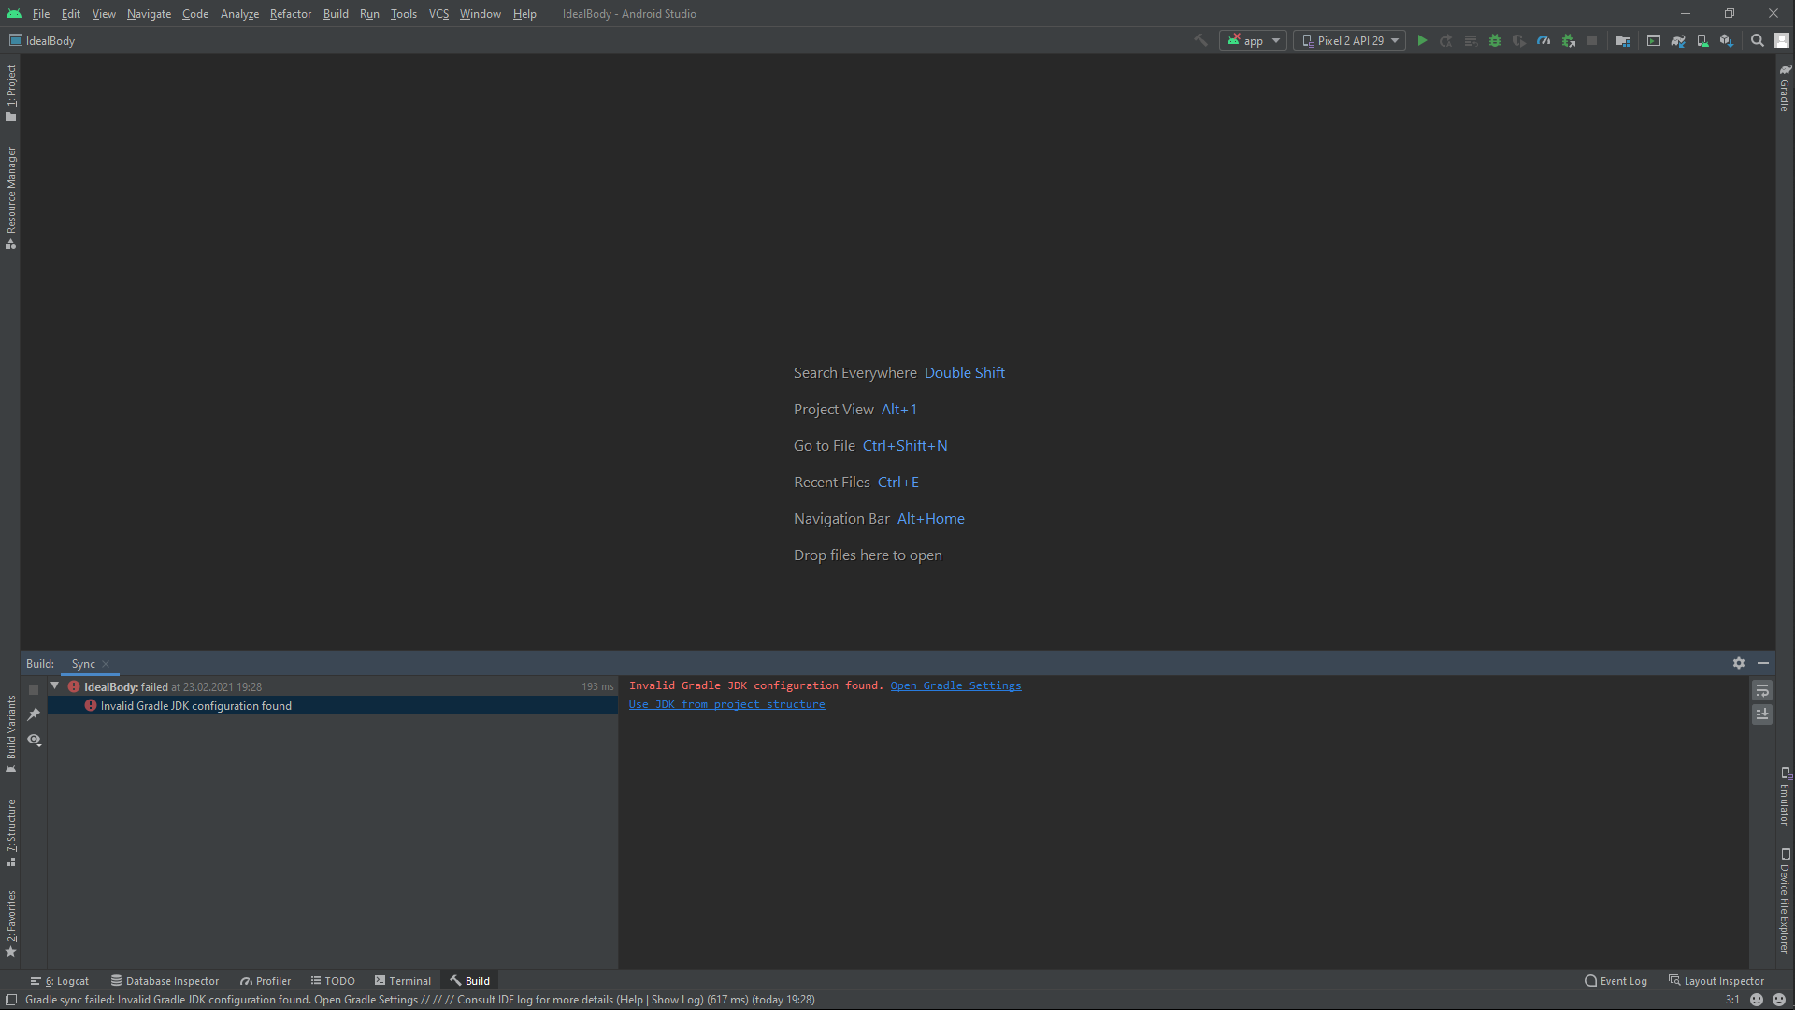Viewport: 1795px width, 1010px height.
Task: Click the Apply Code Changes icon
Action: 1471,40
